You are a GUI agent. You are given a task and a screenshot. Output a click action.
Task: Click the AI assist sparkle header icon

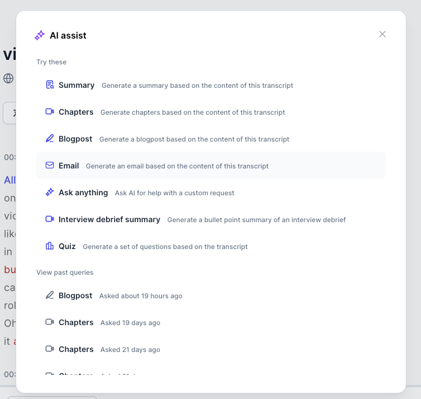[x=40, y=35]
